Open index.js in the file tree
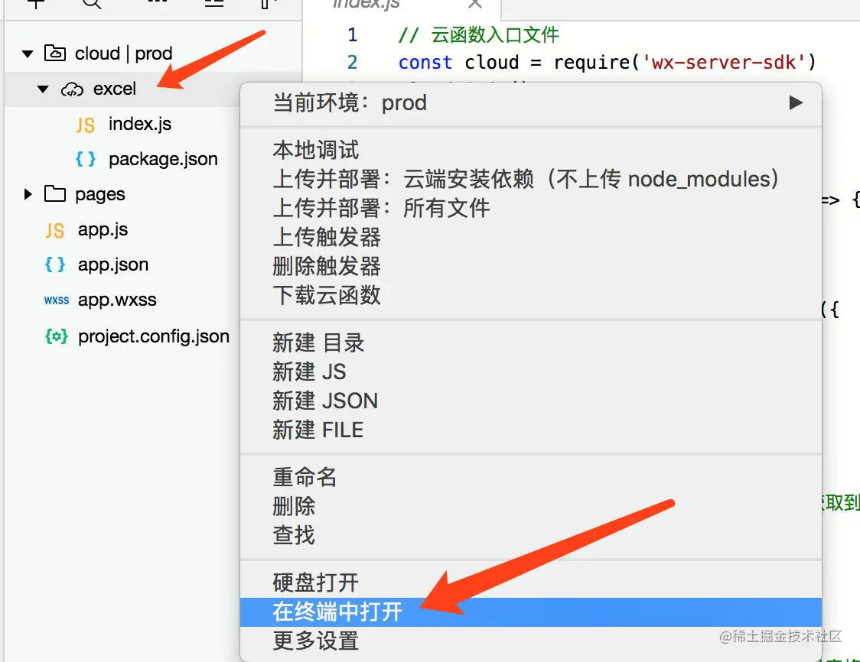 point(140,125)
